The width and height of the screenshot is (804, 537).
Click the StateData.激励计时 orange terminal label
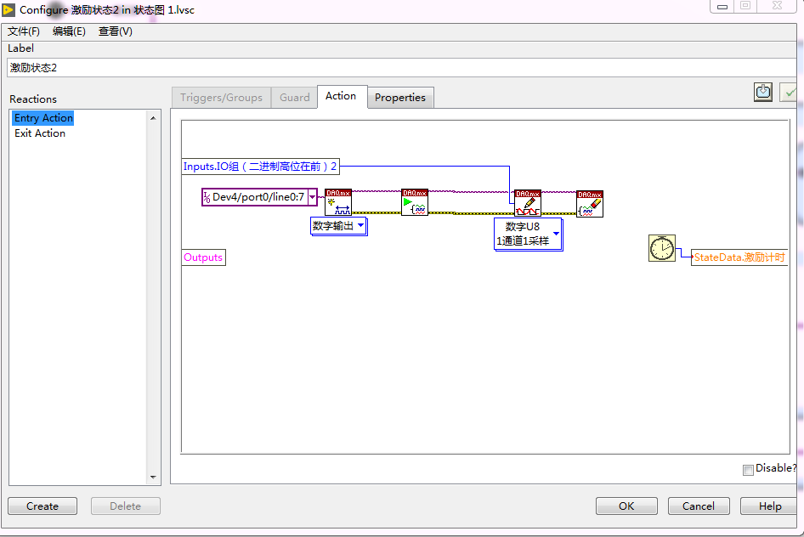739,257
